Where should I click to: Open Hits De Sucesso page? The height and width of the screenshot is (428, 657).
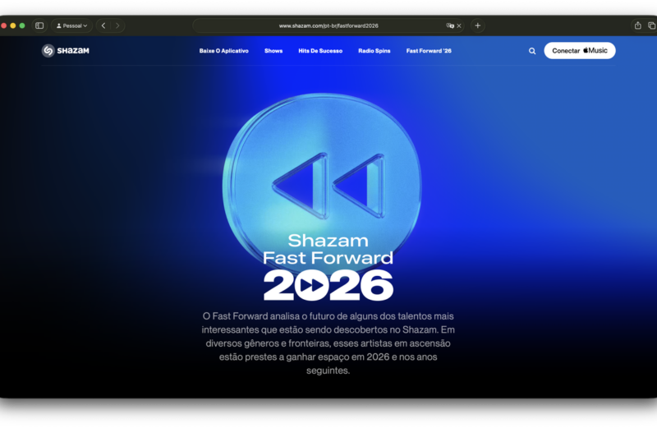tap(320, 51)
